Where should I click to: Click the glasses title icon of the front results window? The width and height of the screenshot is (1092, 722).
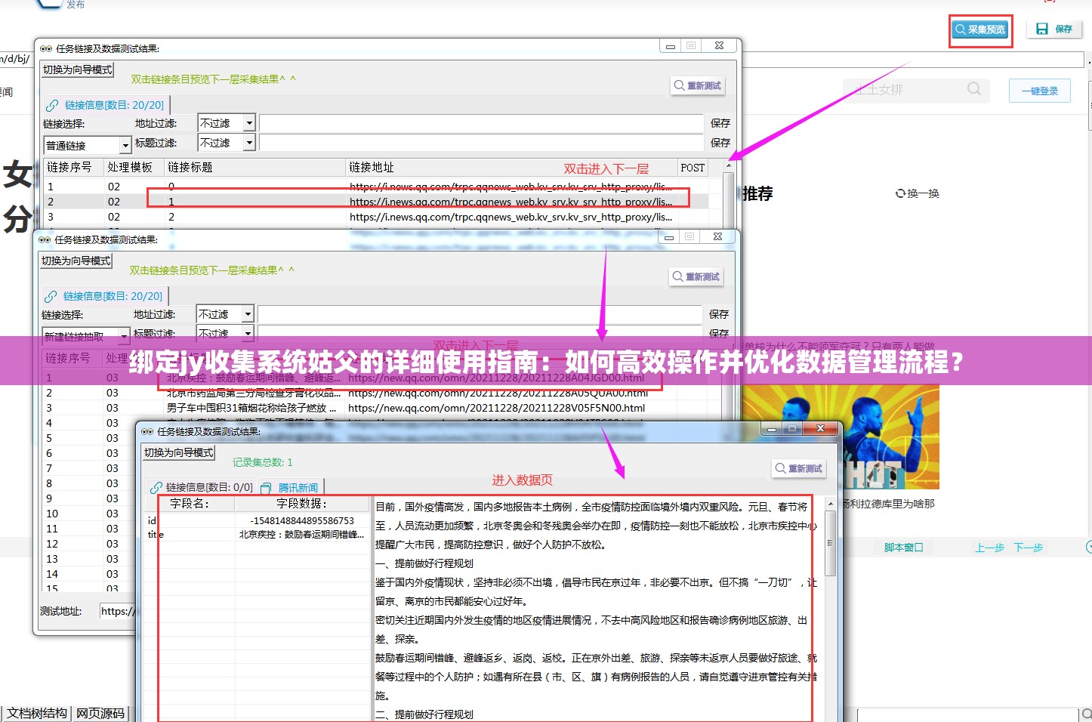(x=147, y=431)
